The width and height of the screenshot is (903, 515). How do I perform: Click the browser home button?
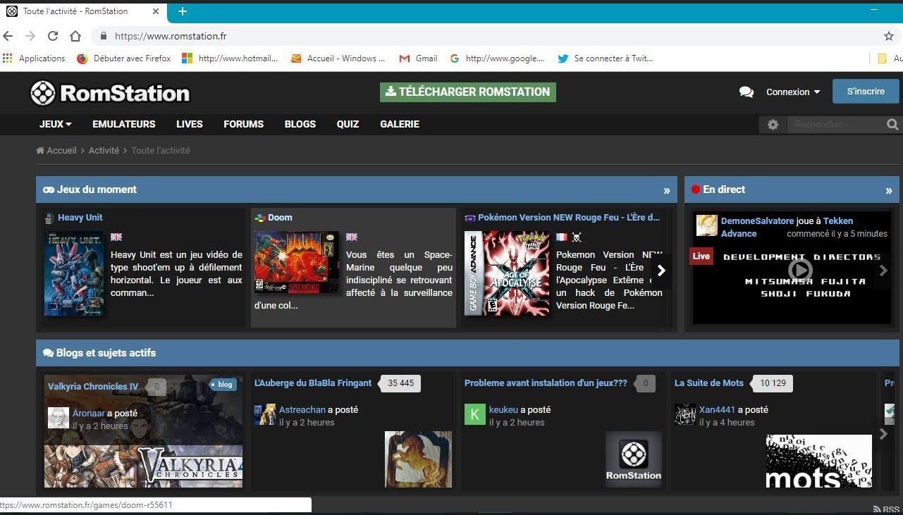(x=75, y=36)
